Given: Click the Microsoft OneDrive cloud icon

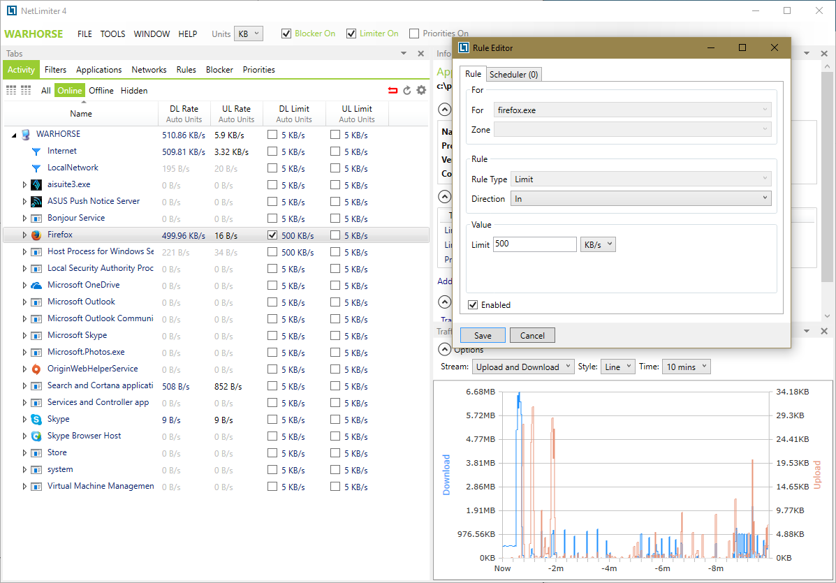Looking at the screenshot, I should click(36, 285).
